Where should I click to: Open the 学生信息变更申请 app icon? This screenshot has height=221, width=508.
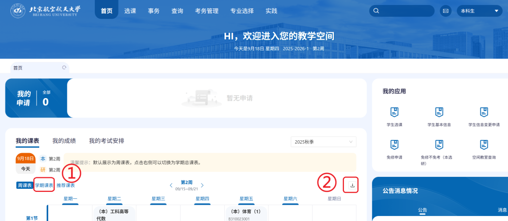coord(484,112)
